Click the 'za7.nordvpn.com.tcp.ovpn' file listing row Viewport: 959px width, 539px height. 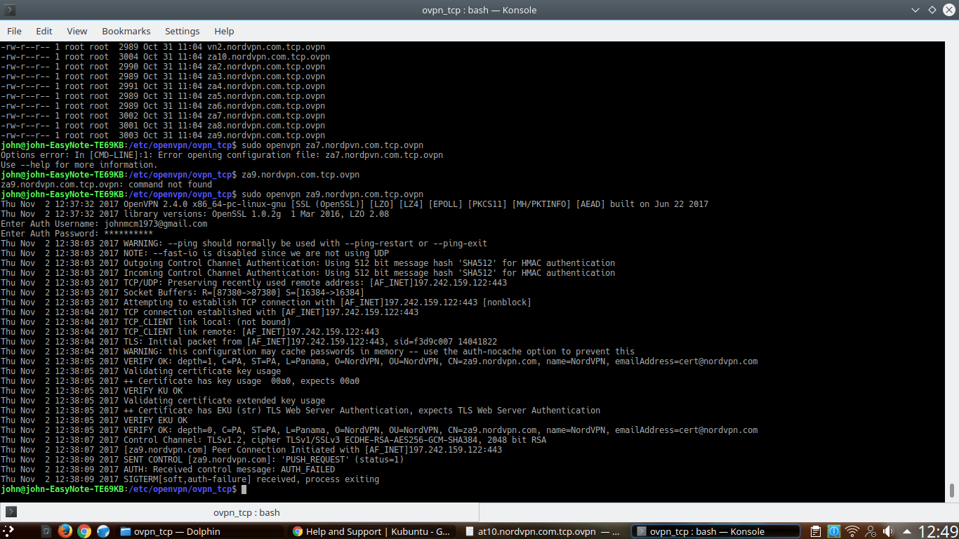163,116
